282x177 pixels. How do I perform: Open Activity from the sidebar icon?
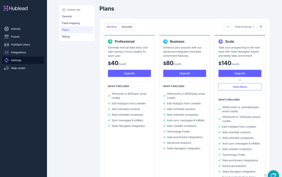6,29
